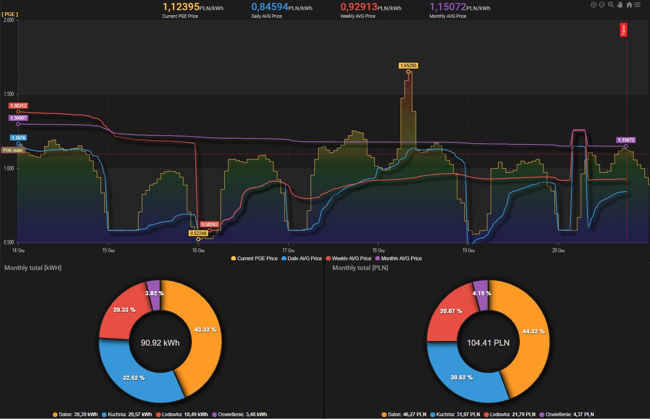Toggle Monthly AVG Price legend entry
Viewport: 650px width, 420px height.
(x=399, y=259)
